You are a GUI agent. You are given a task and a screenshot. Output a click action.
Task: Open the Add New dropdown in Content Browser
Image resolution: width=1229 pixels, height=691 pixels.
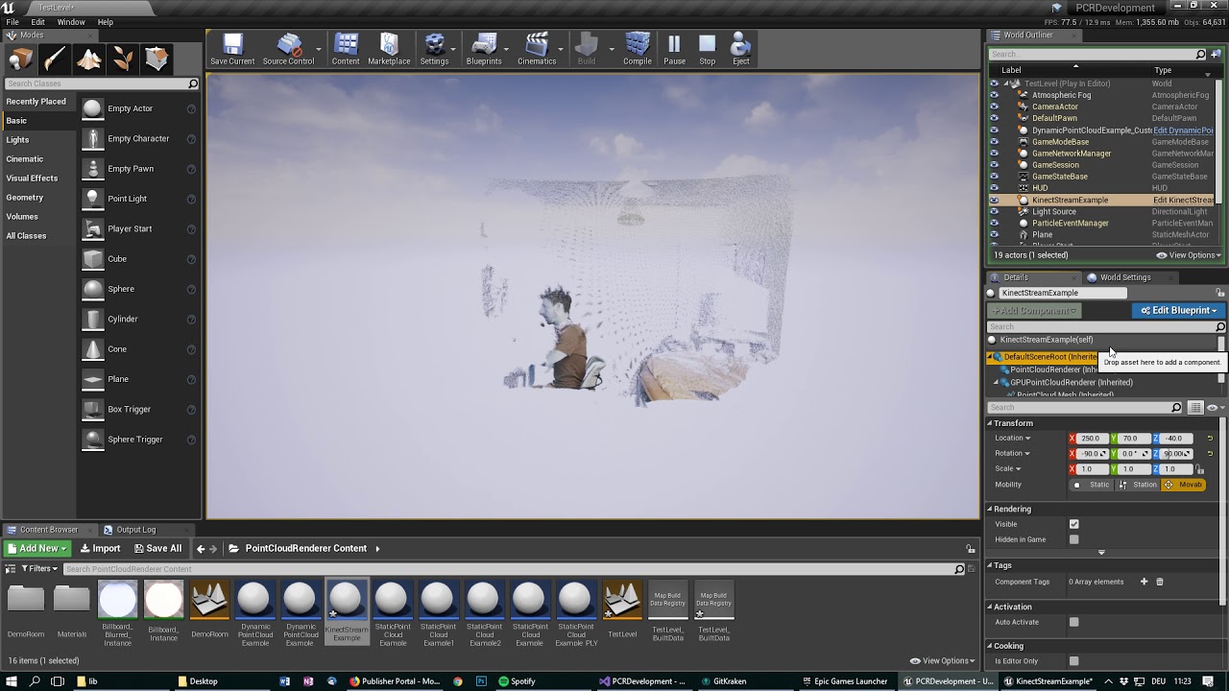(37, 549)
